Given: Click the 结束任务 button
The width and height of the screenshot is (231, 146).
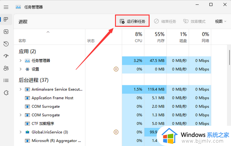Looking at the screenshot, I should [165, 21].
